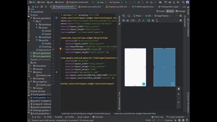The image size is (217, 122).
Task: Click the gutter class icon on line 2
Action: (x=57, y=18)
